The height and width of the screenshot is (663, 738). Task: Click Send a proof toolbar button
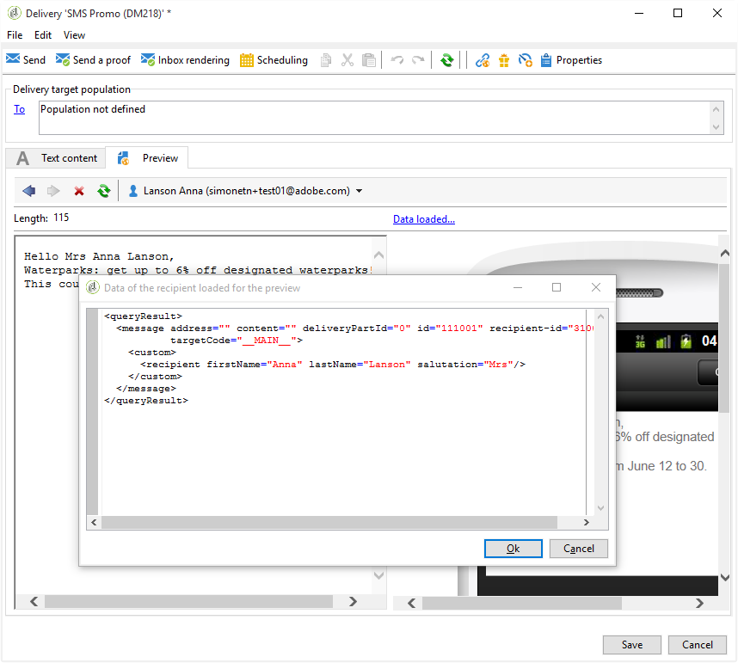click(93, 59)
